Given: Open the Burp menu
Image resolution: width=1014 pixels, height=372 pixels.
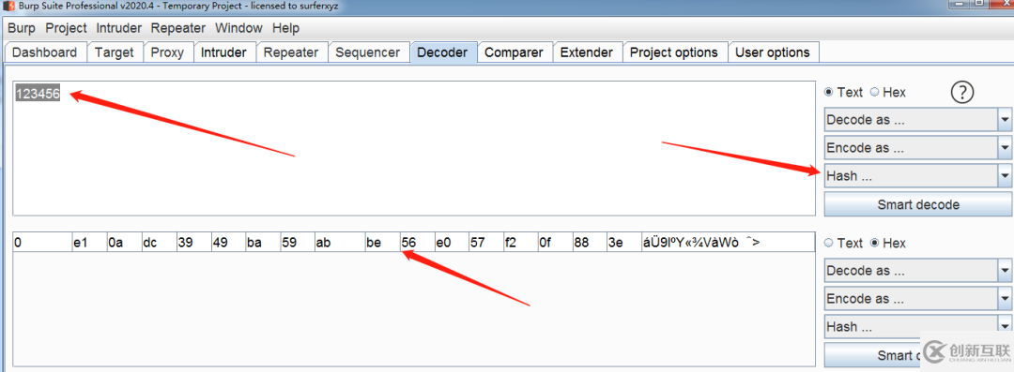Looking at the screenshot, I should click(22, 28).
